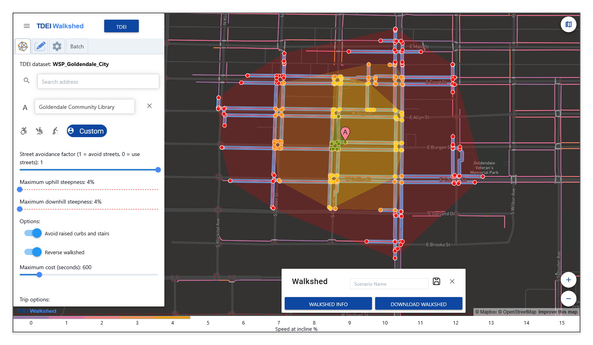Focus the Search address field
Image resolution: width=593 pixels, height=345 pixels.
point(98,82)
